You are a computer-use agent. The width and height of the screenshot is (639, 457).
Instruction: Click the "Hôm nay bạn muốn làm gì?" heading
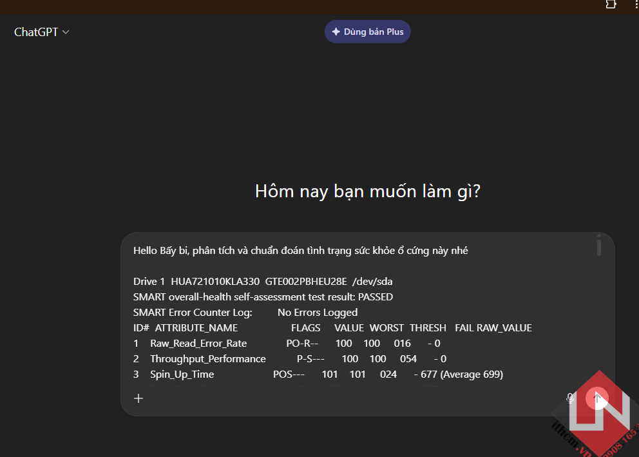(x=367, y=191)
